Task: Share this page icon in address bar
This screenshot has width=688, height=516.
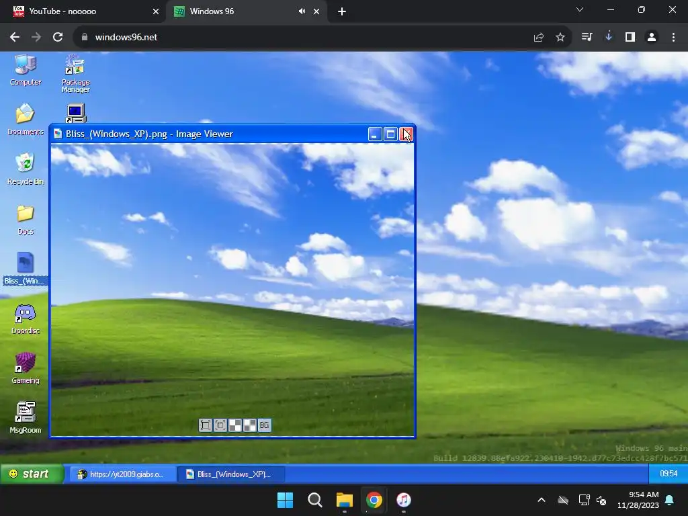Action: tap(539, 38)
